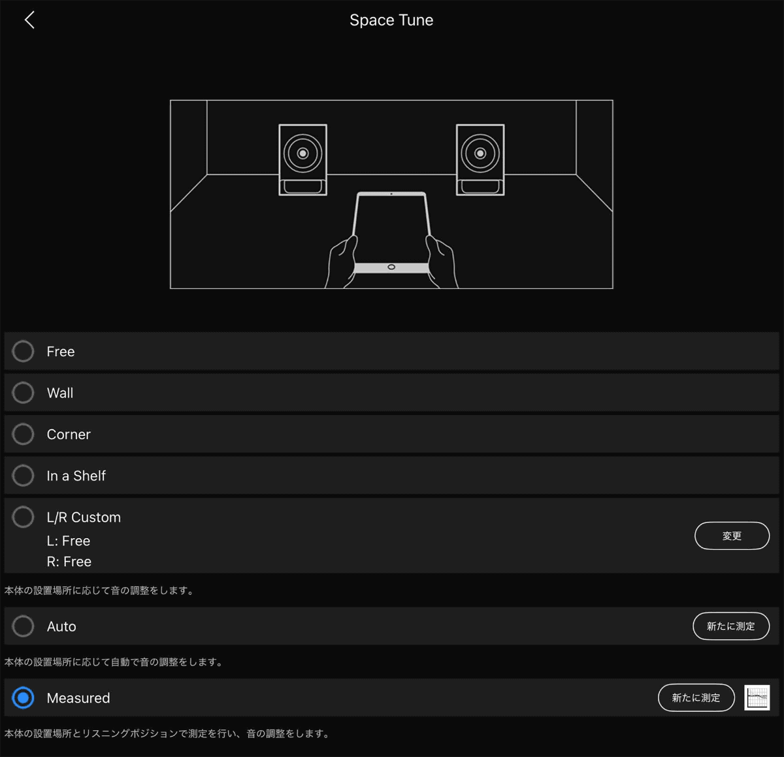Switch to the Auto radio option
Viewport: 784px width, 757px height.
[24, 626]
